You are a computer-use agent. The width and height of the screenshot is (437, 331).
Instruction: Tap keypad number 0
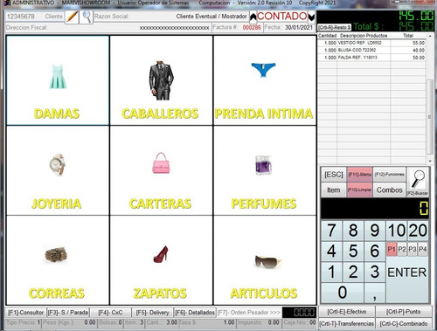343,293
